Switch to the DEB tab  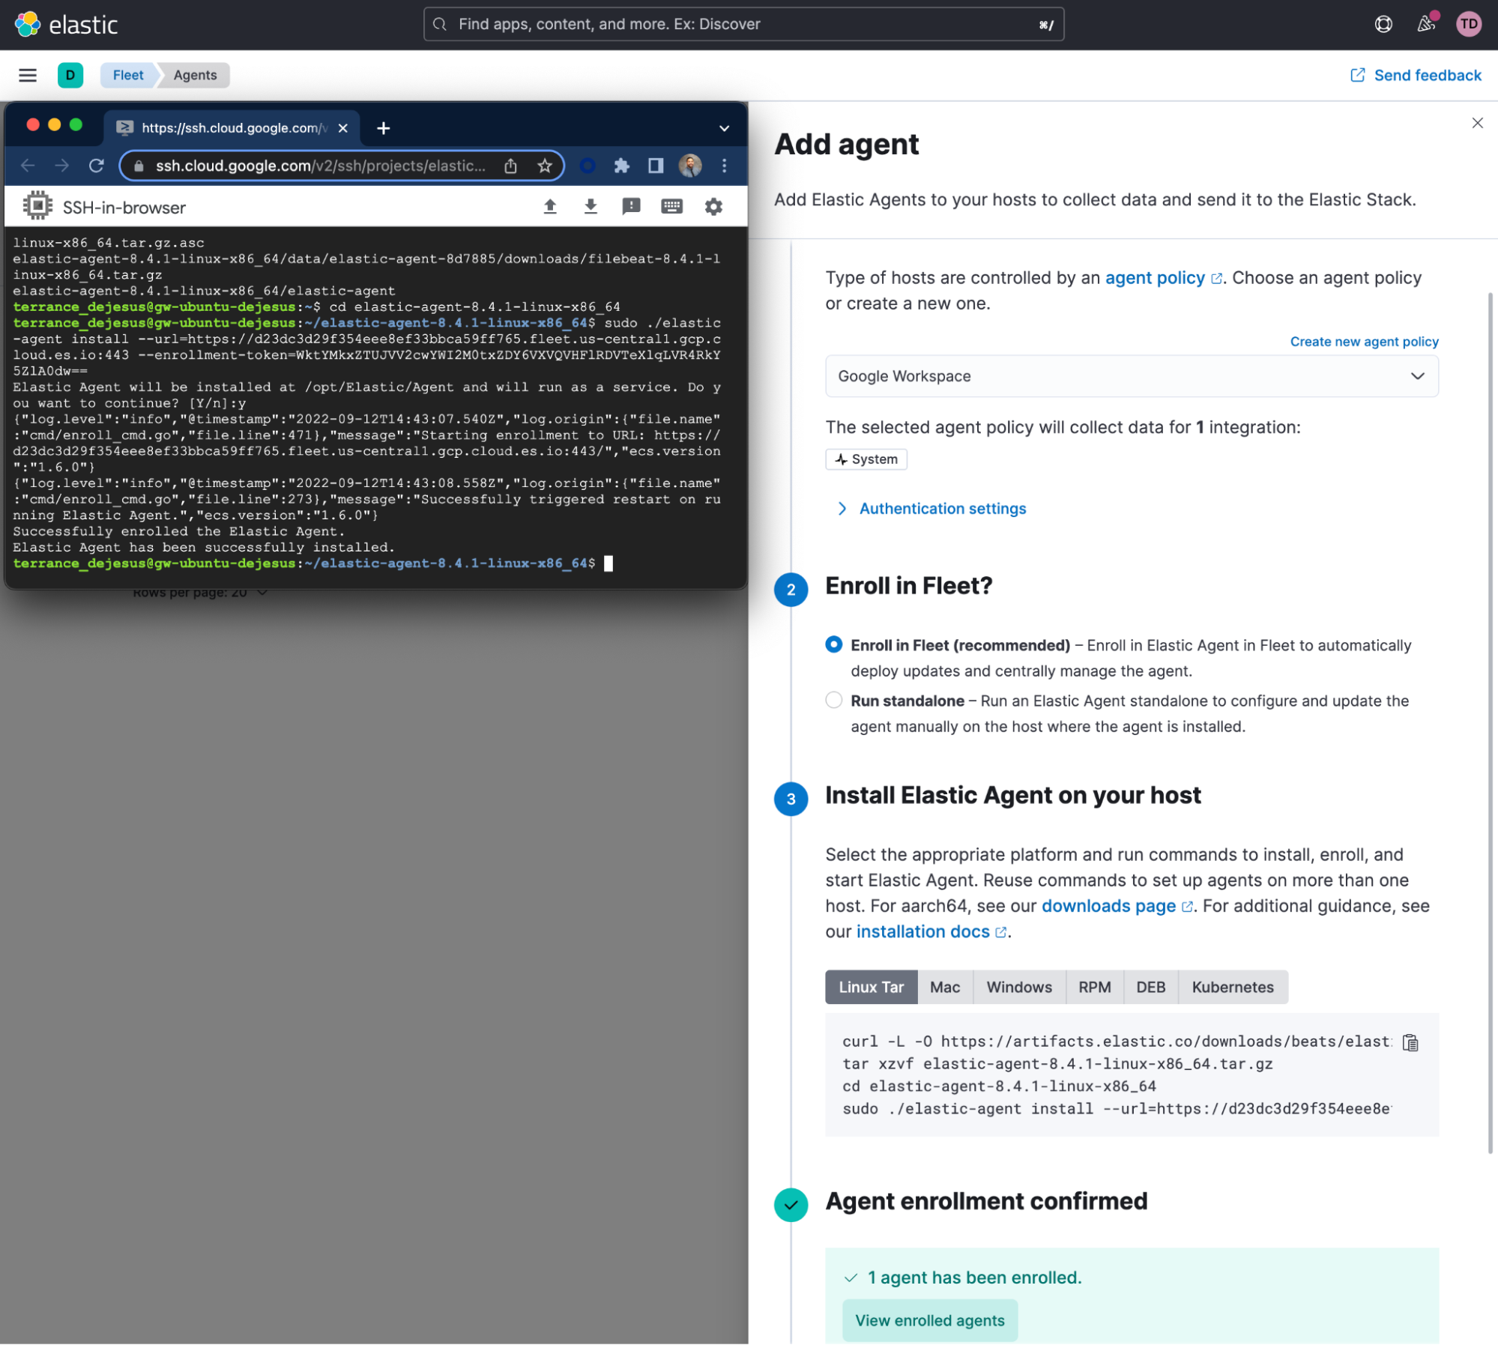pyautogui.click(x=1150, y=988)
